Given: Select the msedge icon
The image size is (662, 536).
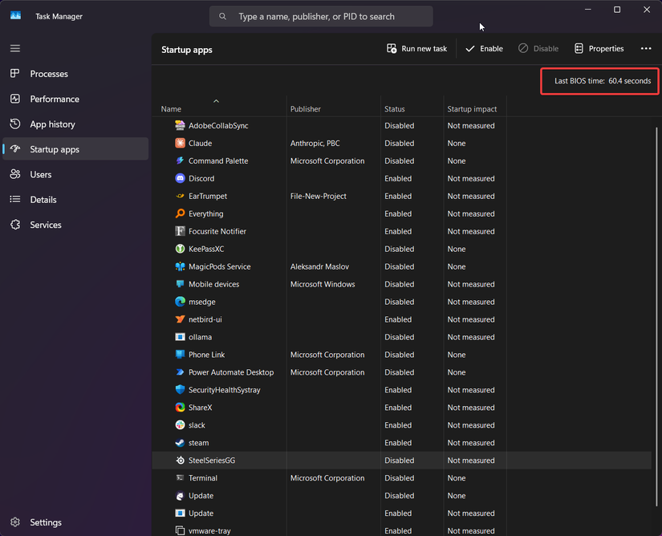Looking at the screenshot, I should click(x=181, y=302).
